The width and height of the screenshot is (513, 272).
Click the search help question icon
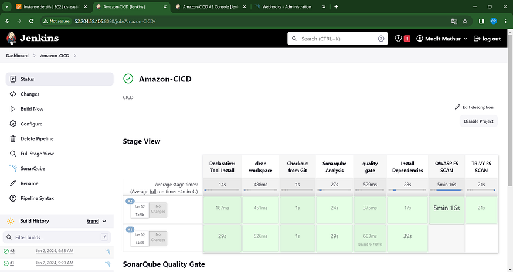(381, 39)
